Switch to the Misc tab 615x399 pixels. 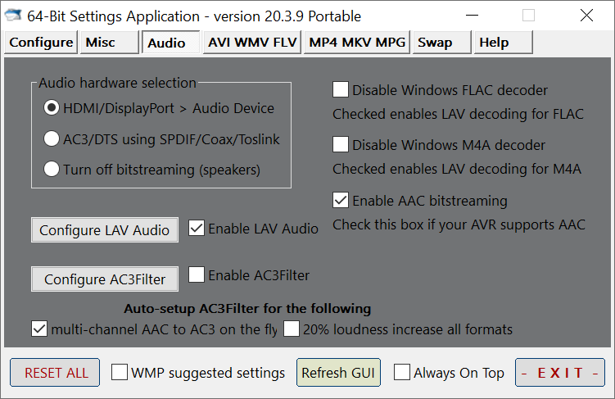[x=101, y=43]
